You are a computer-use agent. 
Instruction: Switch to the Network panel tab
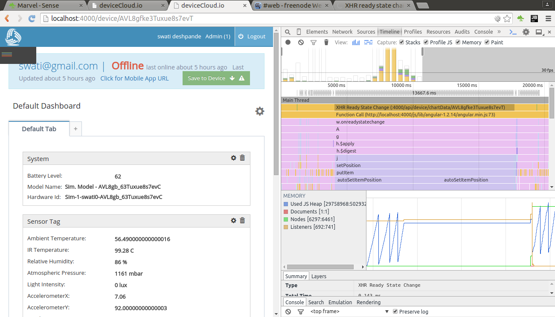click(343, 32)
